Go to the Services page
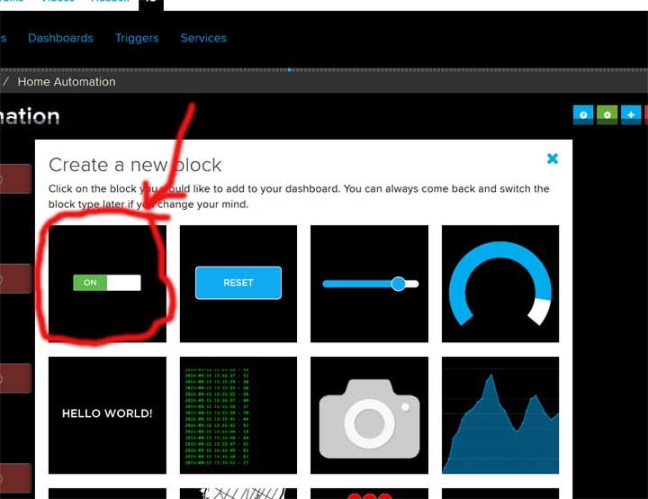648x499 pixels. pyautogui.click(x=203, y=38)
